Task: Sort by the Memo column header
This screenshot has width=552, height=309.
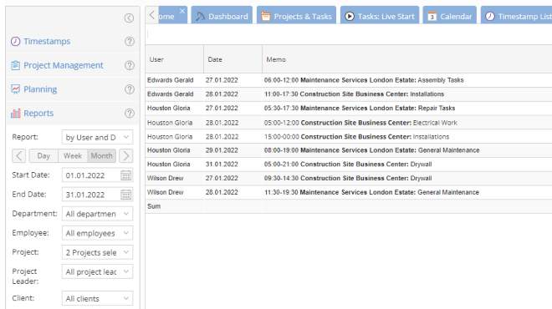Action: pos(407,59)
